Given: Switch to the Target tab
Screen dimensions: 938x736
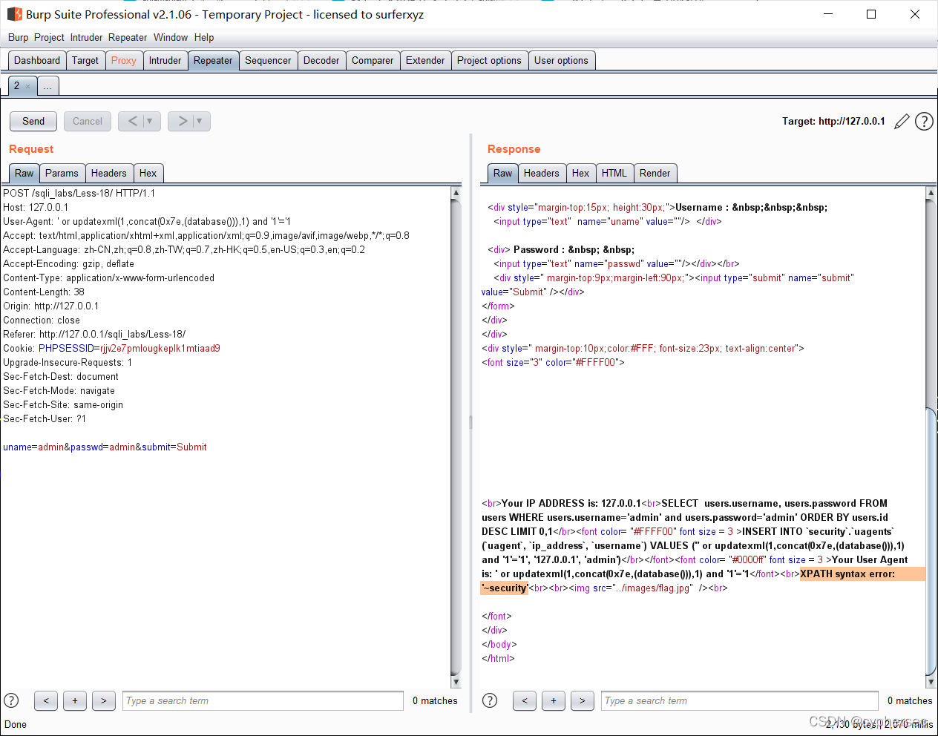Looking at the screenshot, I should click(x=85, y=61).
